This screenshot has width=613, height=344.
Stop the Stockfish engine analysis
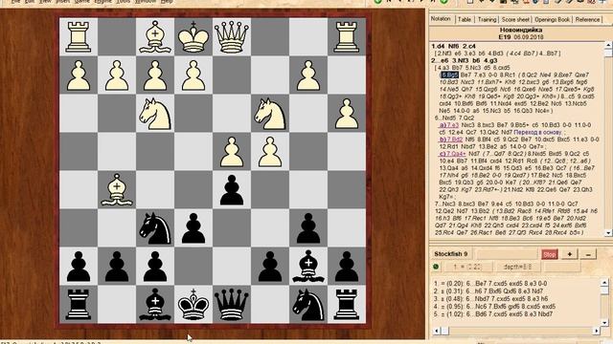(549, 254)
